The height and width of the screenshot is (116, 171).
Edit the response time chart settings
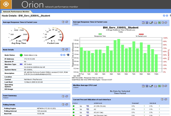[x=151, y=23]
